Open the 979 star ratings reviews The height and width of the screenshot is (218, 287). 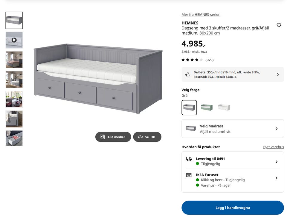(x=198, y=60)
